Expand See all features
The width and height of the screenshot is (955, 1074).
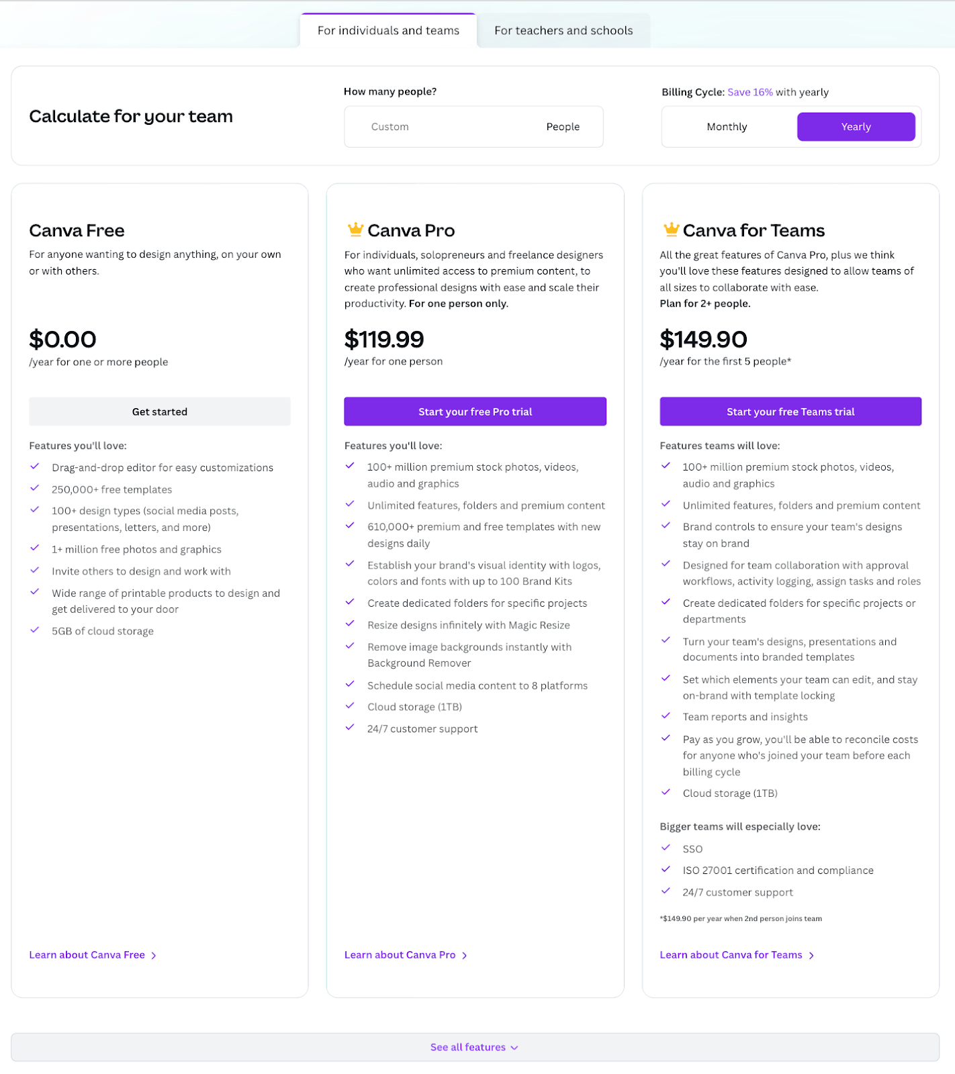coord(474,1046)
